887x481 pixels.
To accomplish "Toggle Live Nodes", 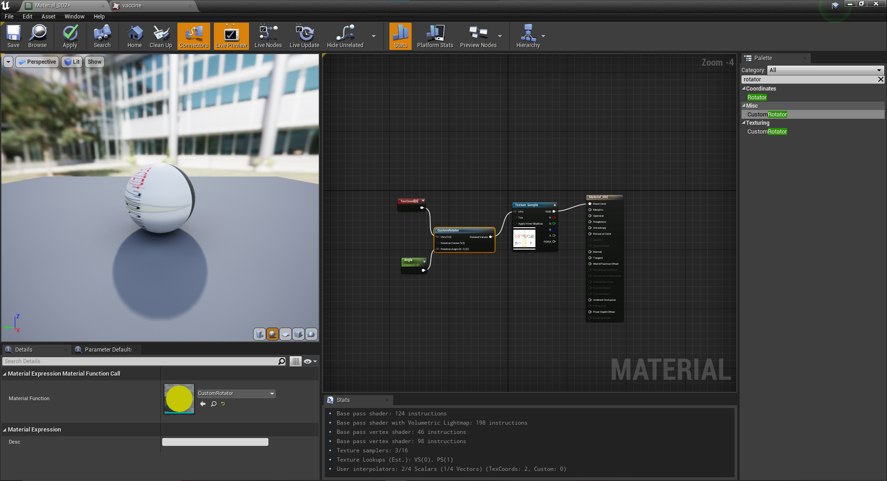I will 268,37.
